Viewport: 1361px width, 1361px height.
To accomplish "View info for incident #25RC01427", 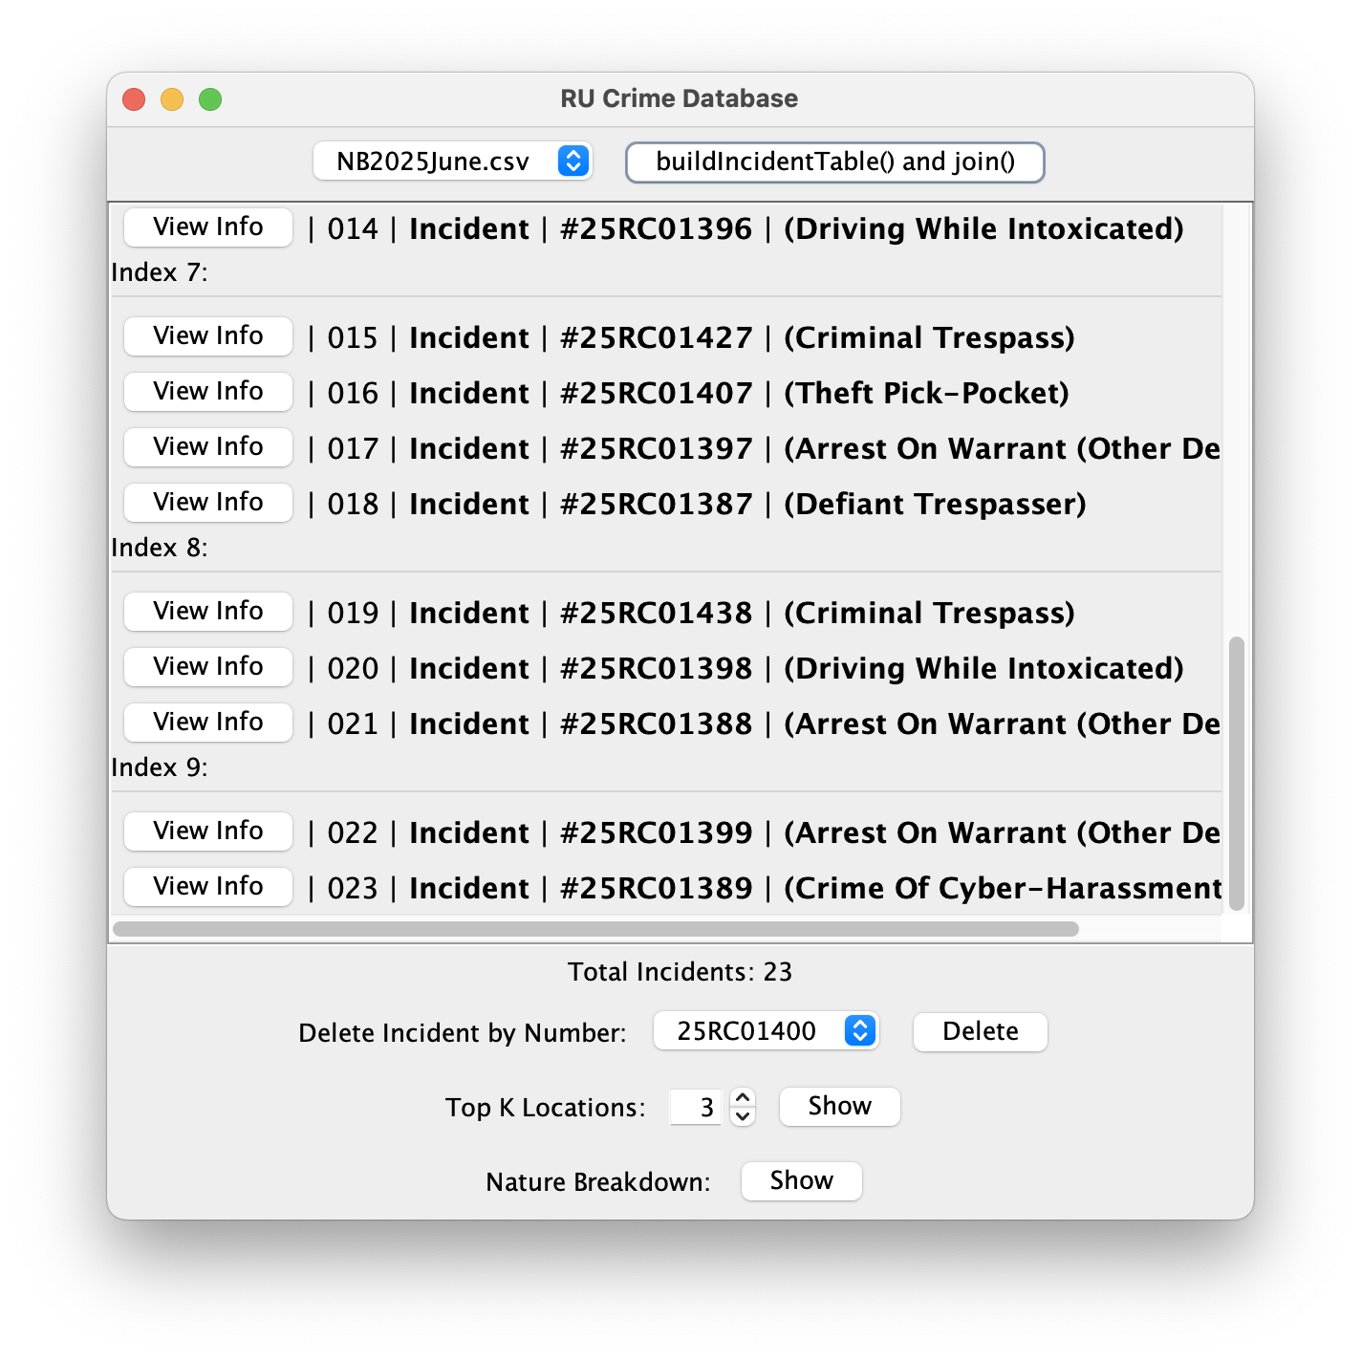I will click(208, 336).
